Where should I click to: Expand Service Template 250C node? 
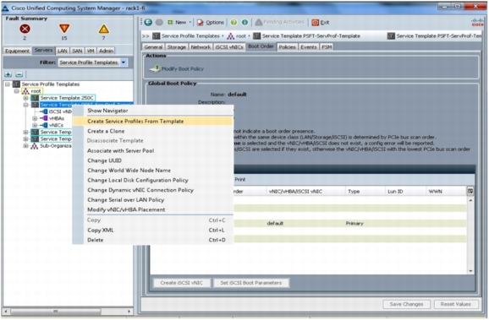point(25,98)
